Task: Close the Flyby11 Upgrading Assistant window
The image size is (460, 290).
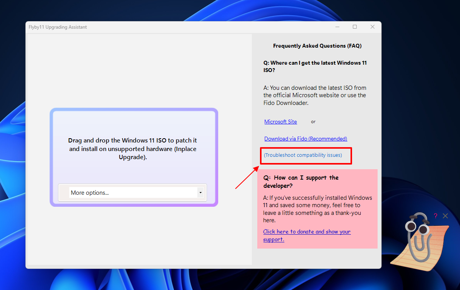Action: [372, 27]
